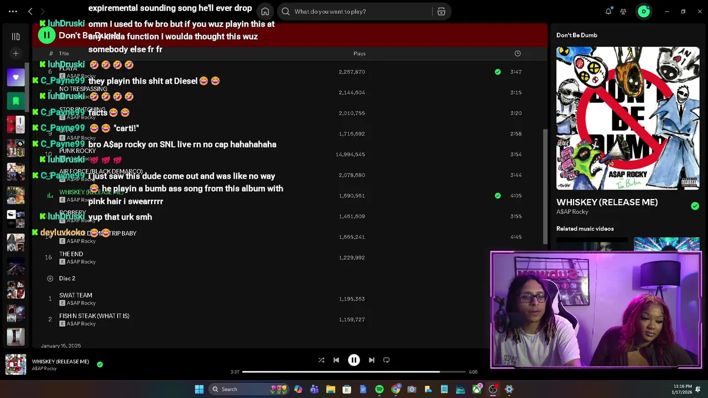Open A$AP Rocky link under SWAT TEAM

[x=81, y=303]
